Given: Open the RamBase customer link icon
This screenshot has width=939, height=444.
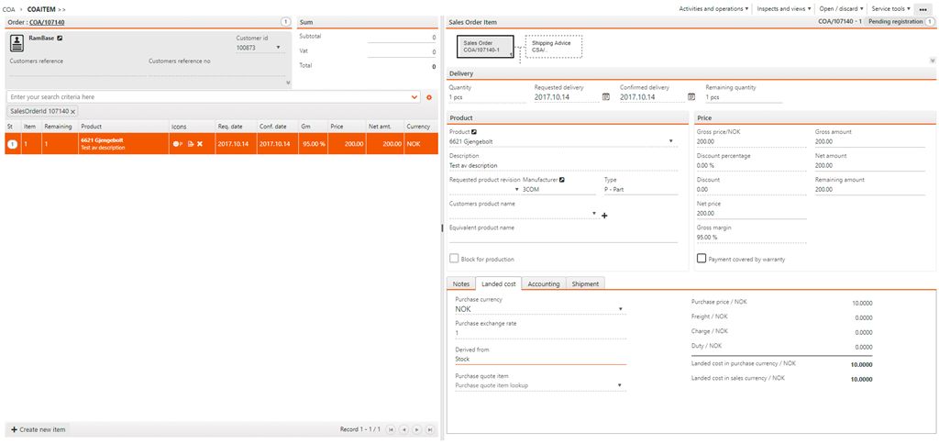Looking at the screenshot, I should (60, 39).
